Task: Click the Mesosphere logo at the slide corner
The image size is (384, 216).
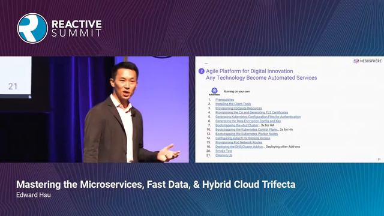Action: 367,61
